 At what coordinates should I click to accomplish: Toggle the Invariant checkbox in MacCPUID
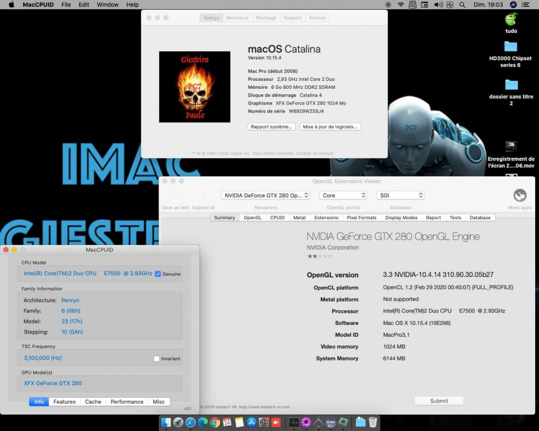157,358
